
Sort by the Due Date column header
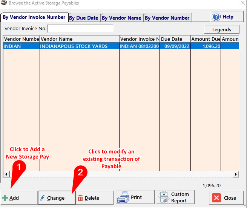coord(175,39)
